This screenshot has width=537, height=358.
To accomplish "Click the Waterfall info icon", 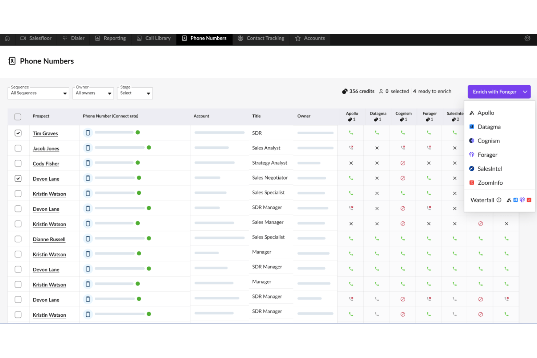I will coord(499,200).
